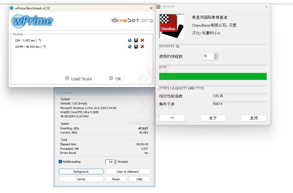This screenshot has width=293, height=193.
Task: Close the Fritz Chess benchmark window
Action: pos(267,7)
